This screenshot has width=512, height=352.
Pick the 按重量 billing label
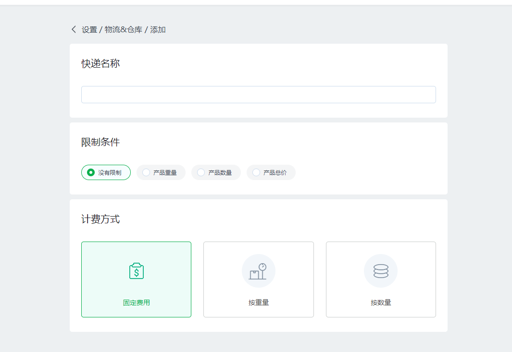(258, 303)
